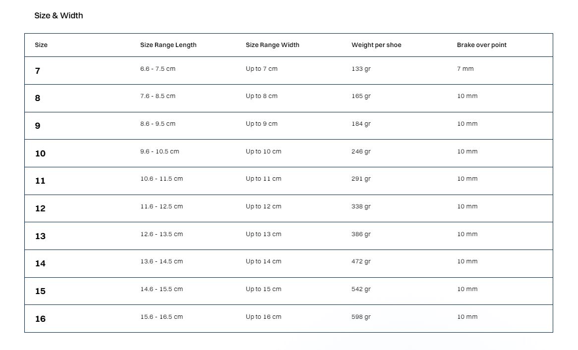The height and width of the screenshot is (350, 578).
Task: Select the "Weight per shoe" column header
Action: (376, 45)
